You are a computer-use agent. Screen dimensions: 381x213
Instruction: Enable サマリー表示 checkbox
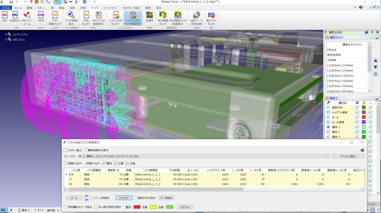pos(65,150)
